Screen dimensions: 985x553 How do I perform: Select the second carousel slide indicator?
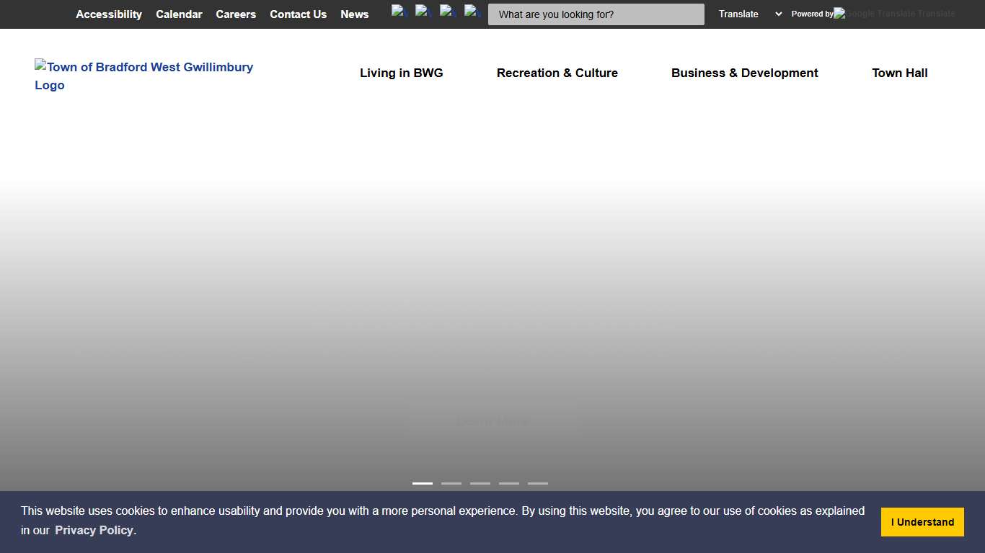coord(451,483)
